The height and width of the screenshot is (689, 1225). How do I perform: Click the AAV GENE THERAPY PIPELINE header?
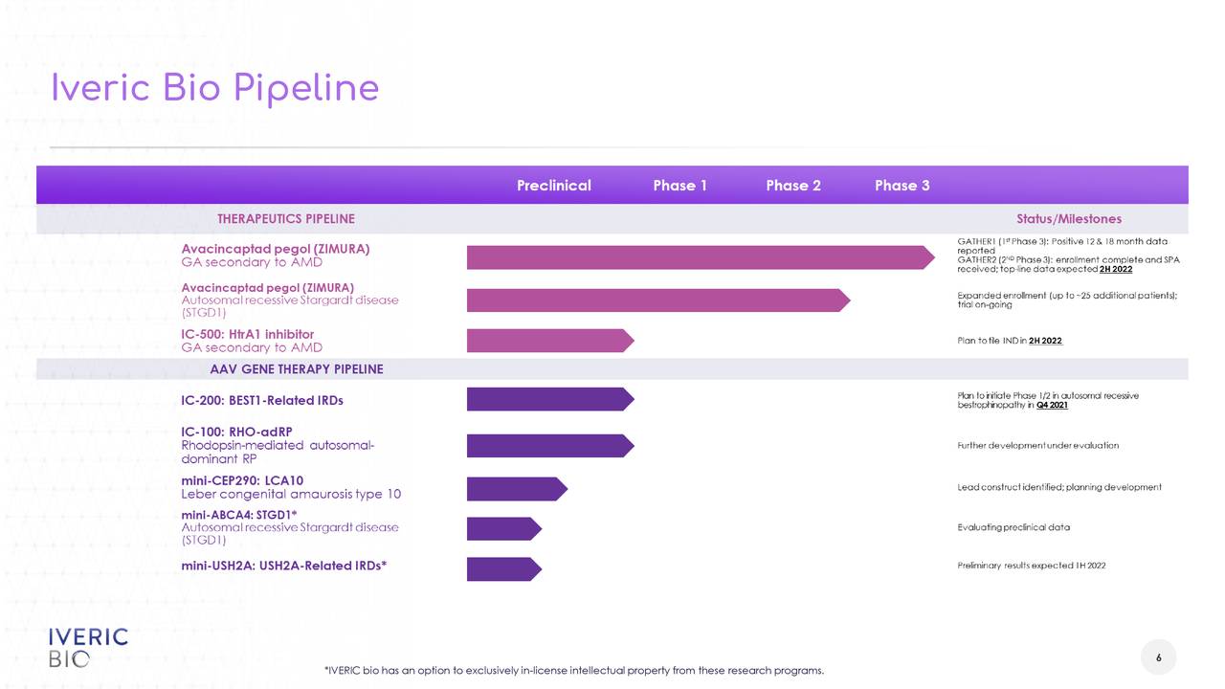coord(297,369)
